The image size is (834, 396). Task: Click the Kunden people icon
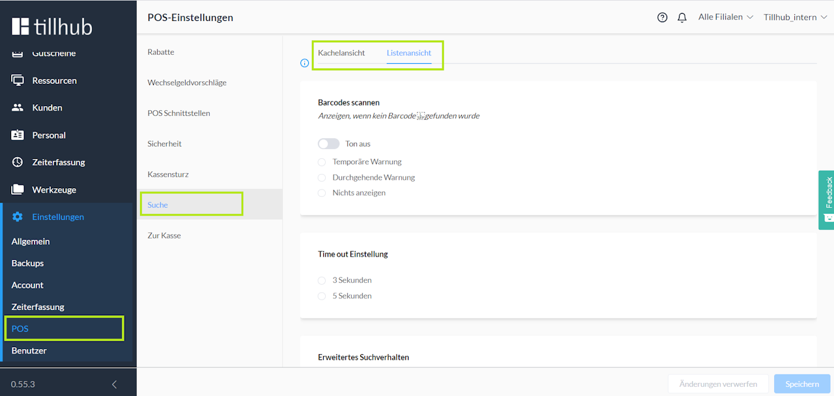(x=18, y=107)
